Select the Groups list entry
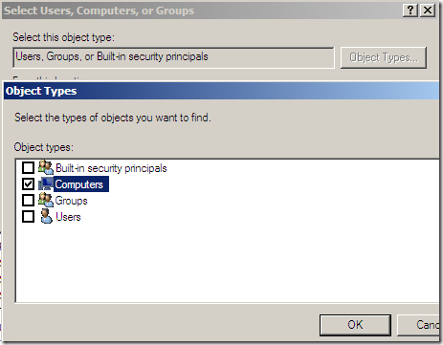 pyautogui.click(x=71, y=201)
